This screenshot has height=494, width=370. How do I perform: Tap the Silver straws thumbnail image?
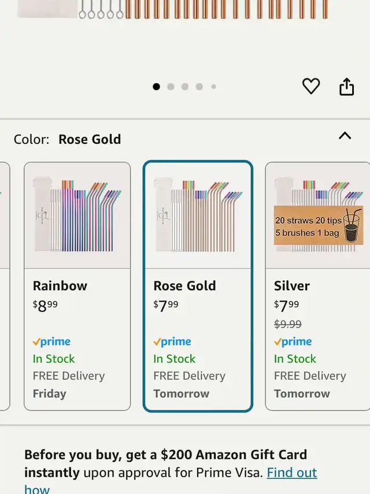[x=317, y=215]
